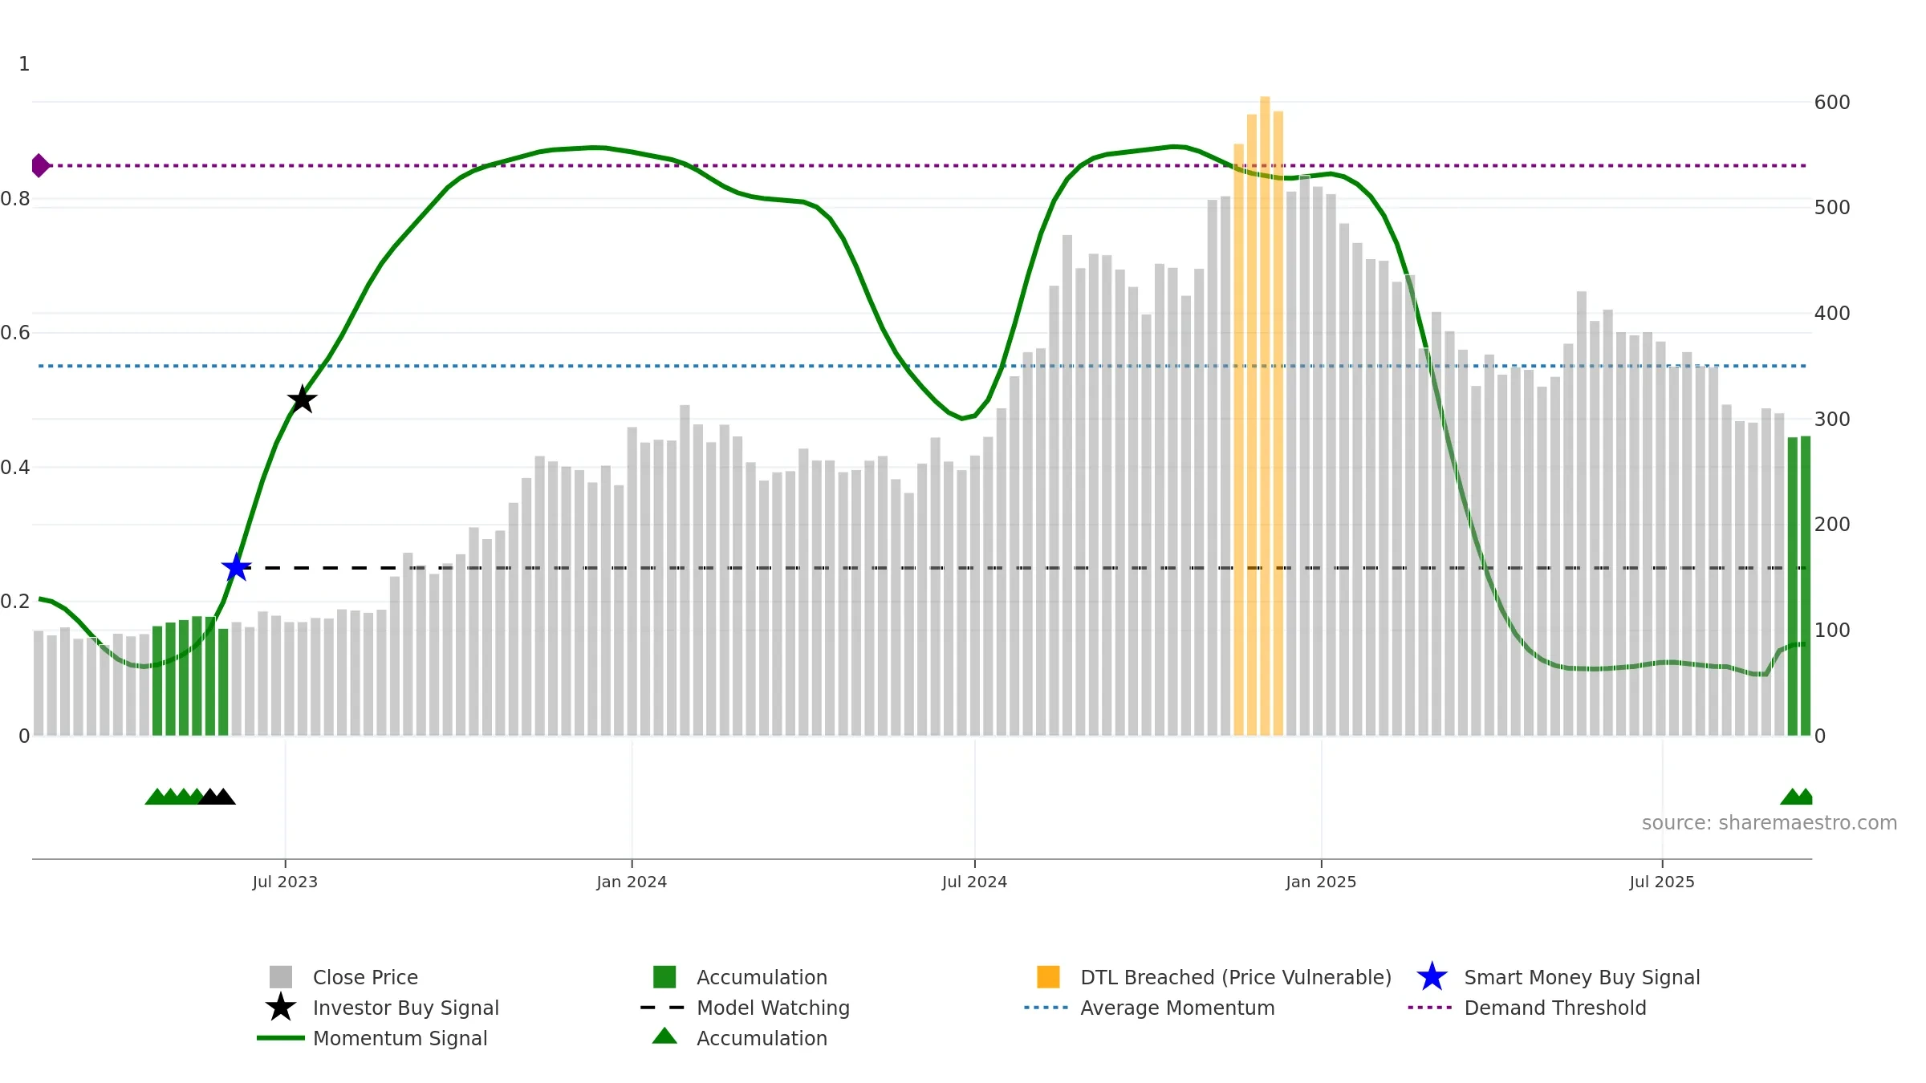
Task: Click green square Accumulation legend swatch
Action: pos(664,977)
